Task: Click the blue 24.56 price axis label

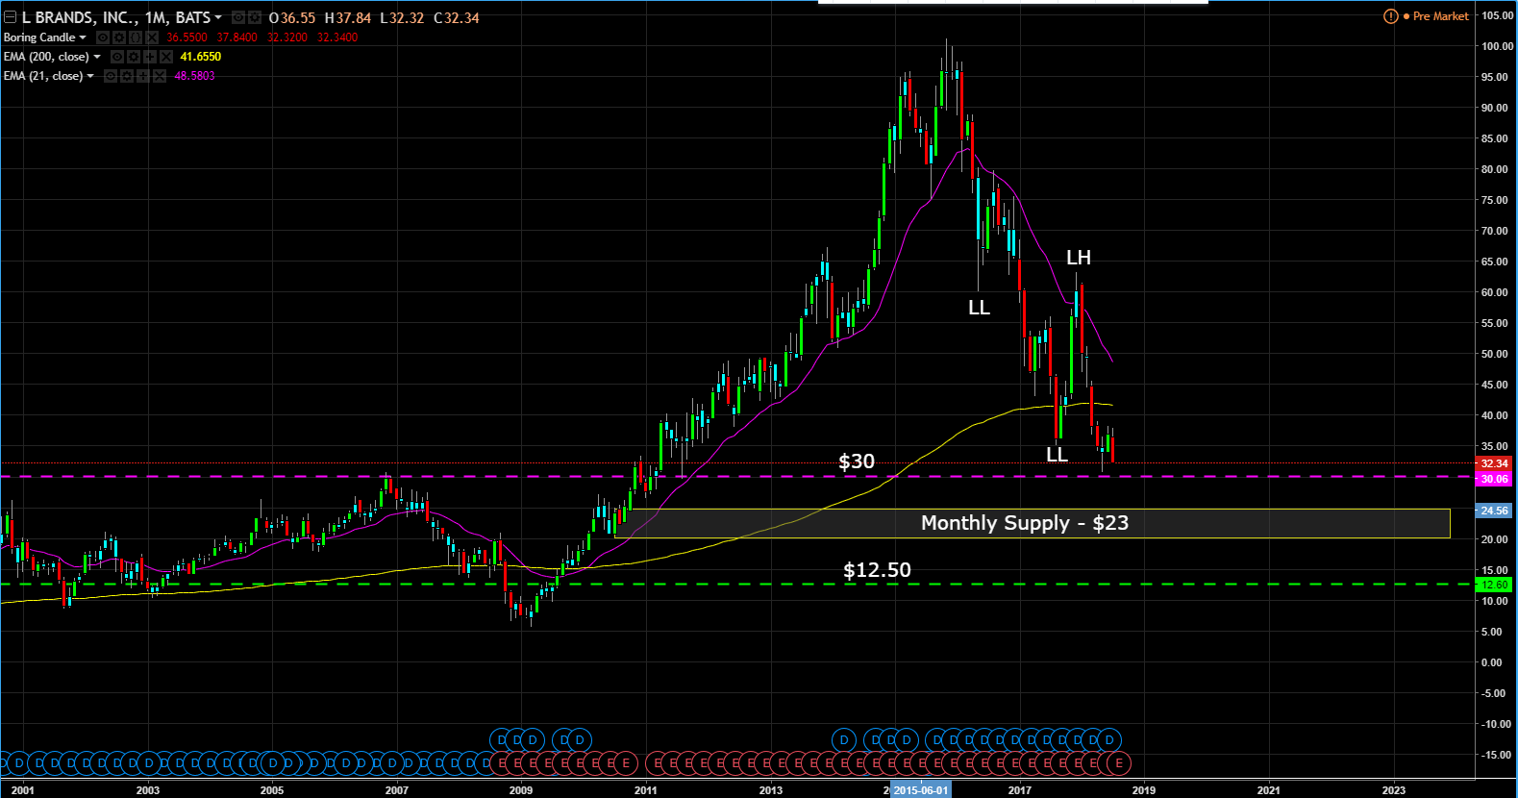Action: tap(1494, 511)
